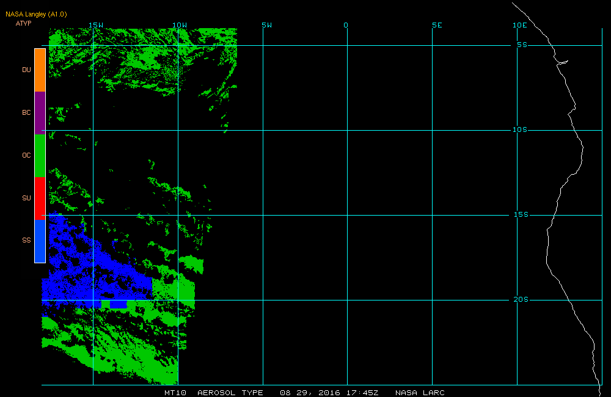Click the 10W longitude label
The image size is (611, 397).
tap(180, 25)
